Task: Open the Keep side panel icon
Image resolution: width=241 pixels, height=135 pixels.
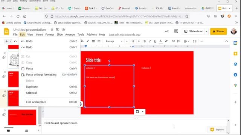Action: click(235, 54)
